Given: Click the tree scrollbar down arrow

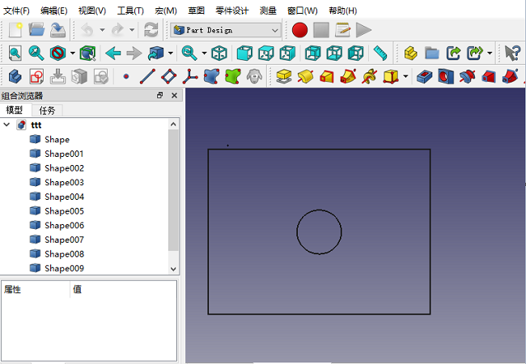Looking at the screenshot, I should (x=173, y=269).
